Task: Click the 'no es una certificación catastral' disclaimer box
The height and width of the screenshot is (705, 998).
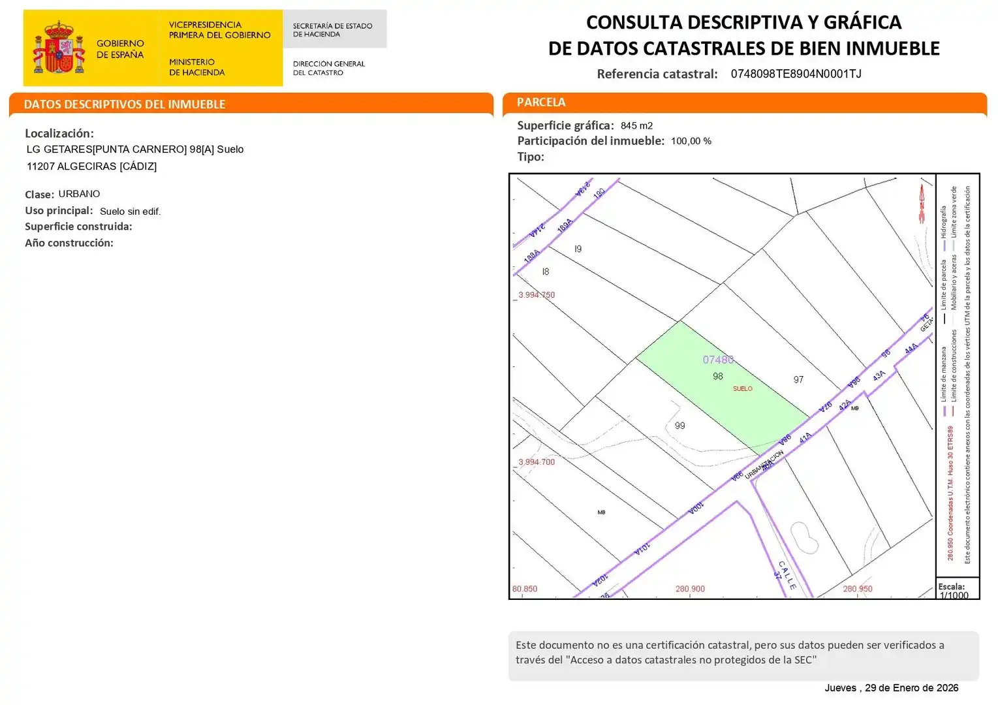Action: [743, 655]
